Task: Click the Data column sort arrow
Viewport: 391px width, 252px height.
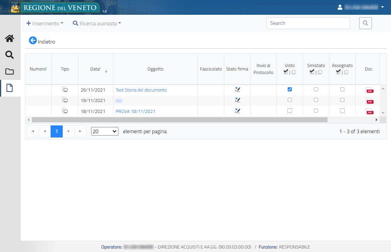Action: point(106,71)
